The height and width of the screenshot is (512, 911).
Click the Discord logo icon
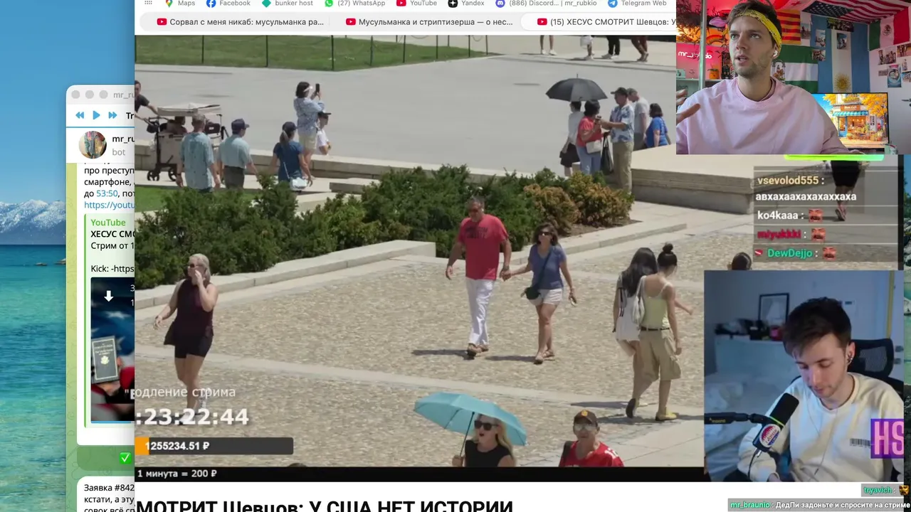click(500, 4)
